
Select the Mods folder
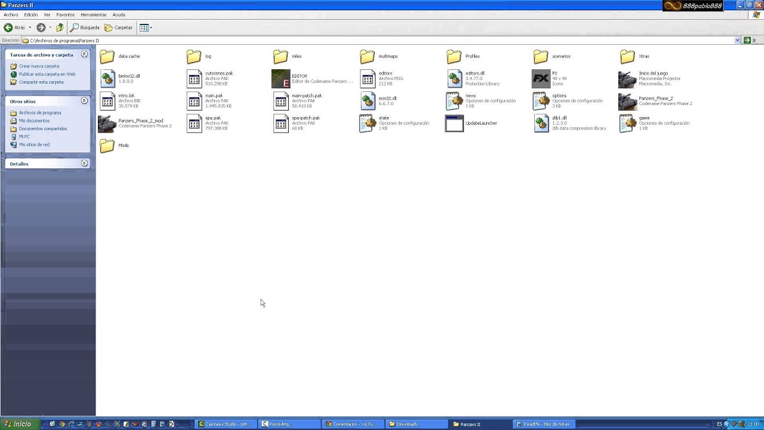click(115, 145)
